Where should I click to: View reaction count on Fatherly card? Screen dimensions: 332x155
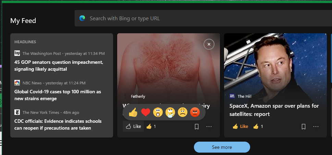point(151,127)
